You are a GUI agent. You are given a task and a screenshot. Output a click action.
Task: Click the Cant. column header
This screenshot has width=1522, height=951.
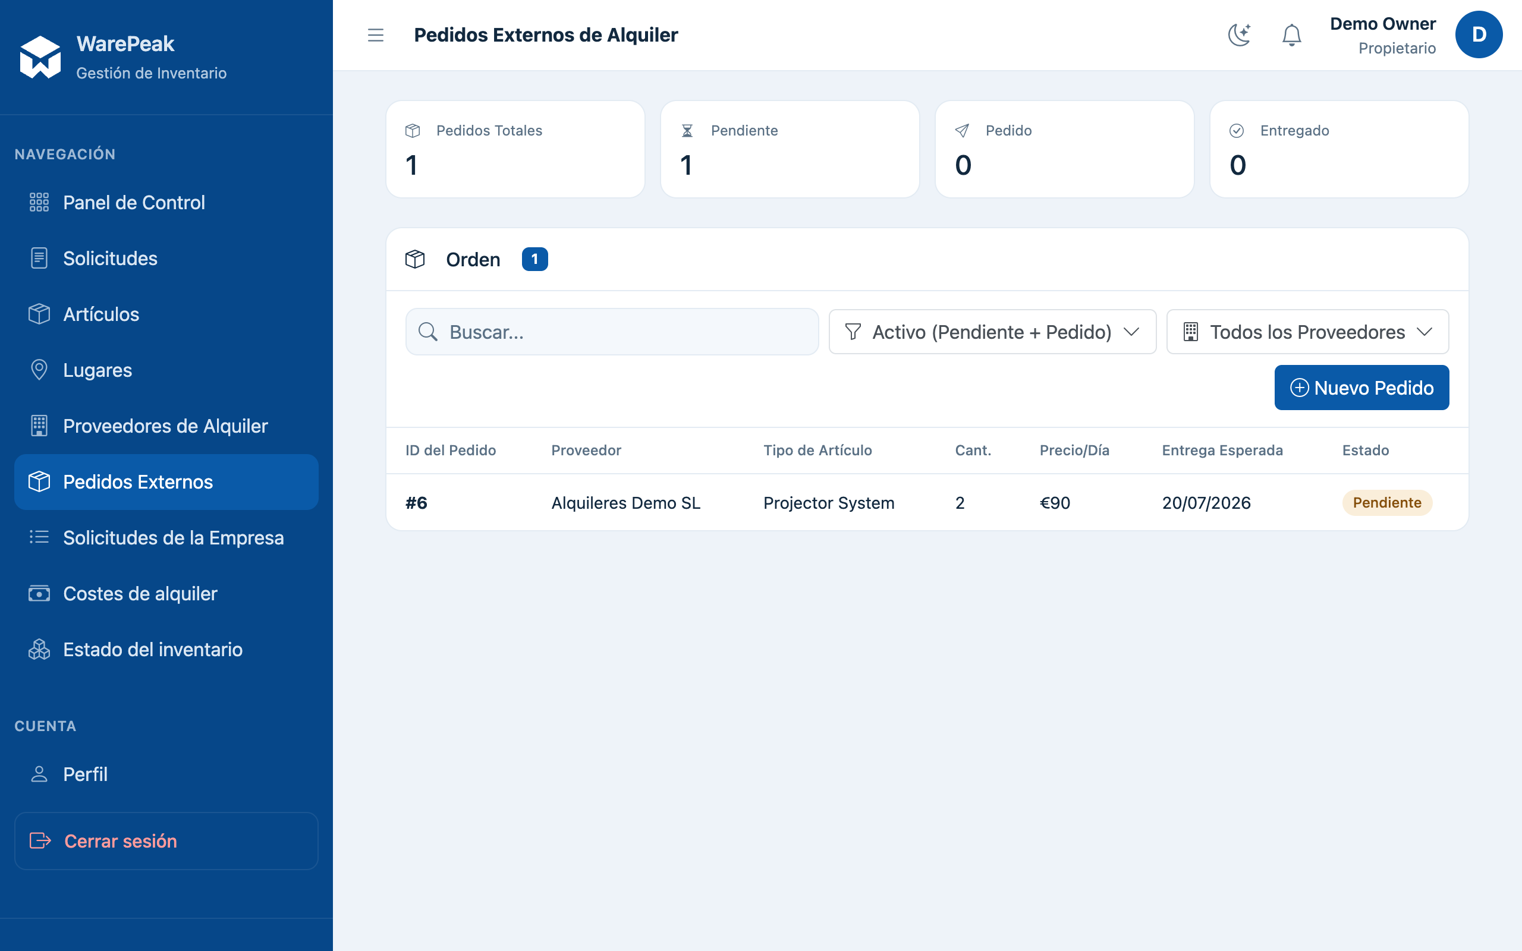pyautogui.click(x=973, y=451)
